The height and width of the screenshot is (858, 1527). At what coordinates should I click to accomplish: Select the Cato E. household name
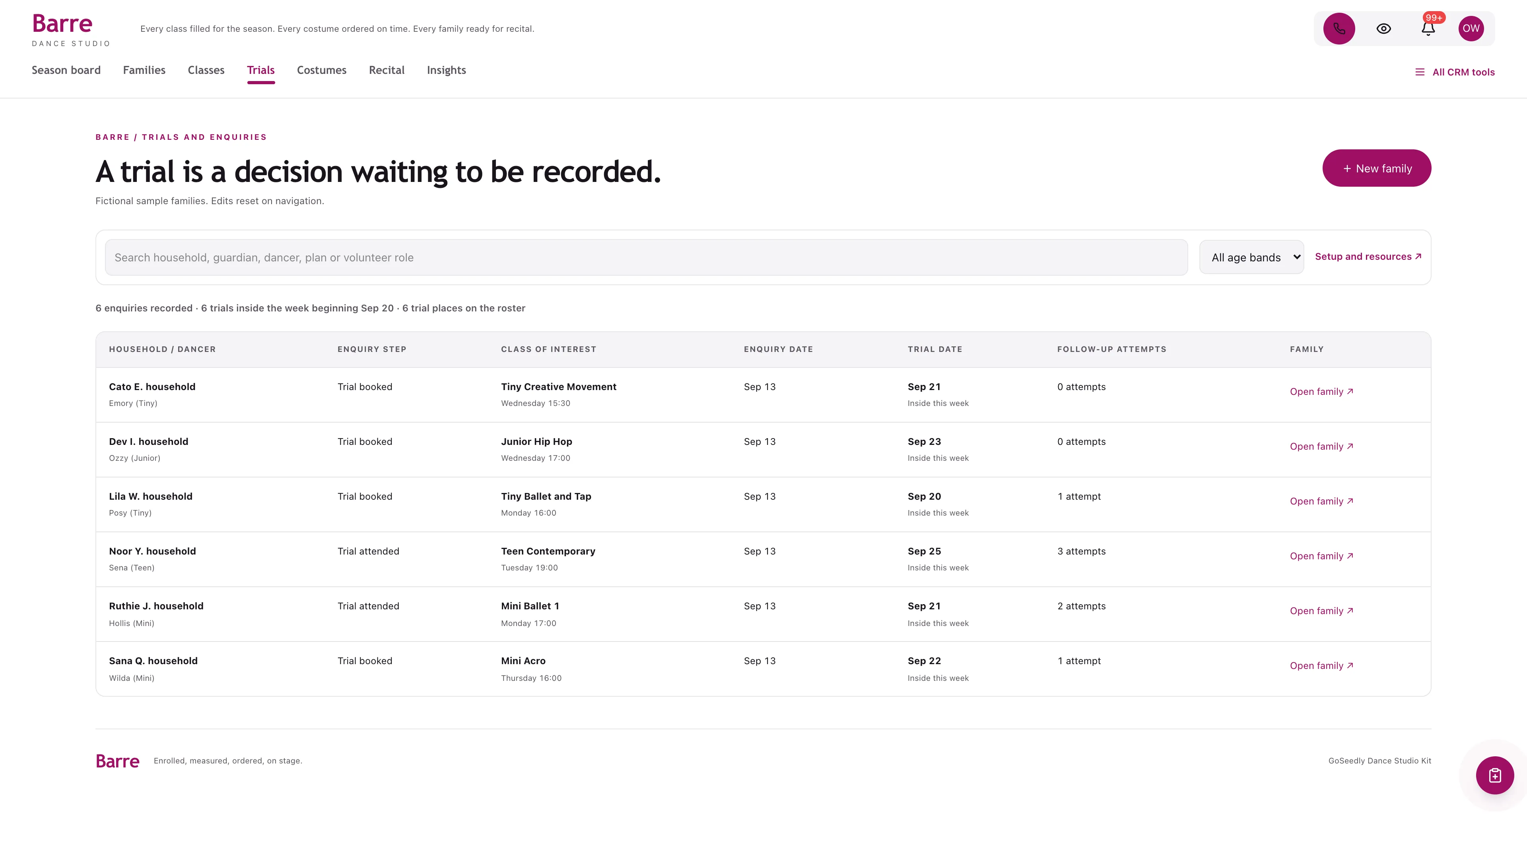tap(152, 386)
